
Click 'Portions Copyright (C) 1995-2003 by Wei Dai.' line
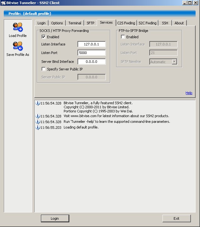tap(98, 111)
